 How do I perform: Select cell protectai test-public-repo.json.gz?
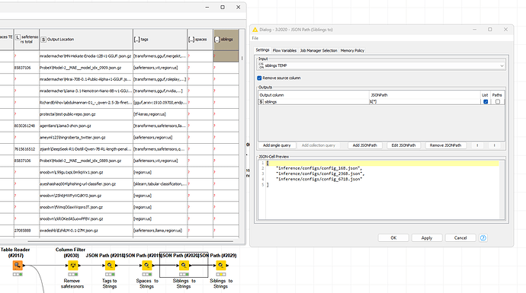click(86, 114)
